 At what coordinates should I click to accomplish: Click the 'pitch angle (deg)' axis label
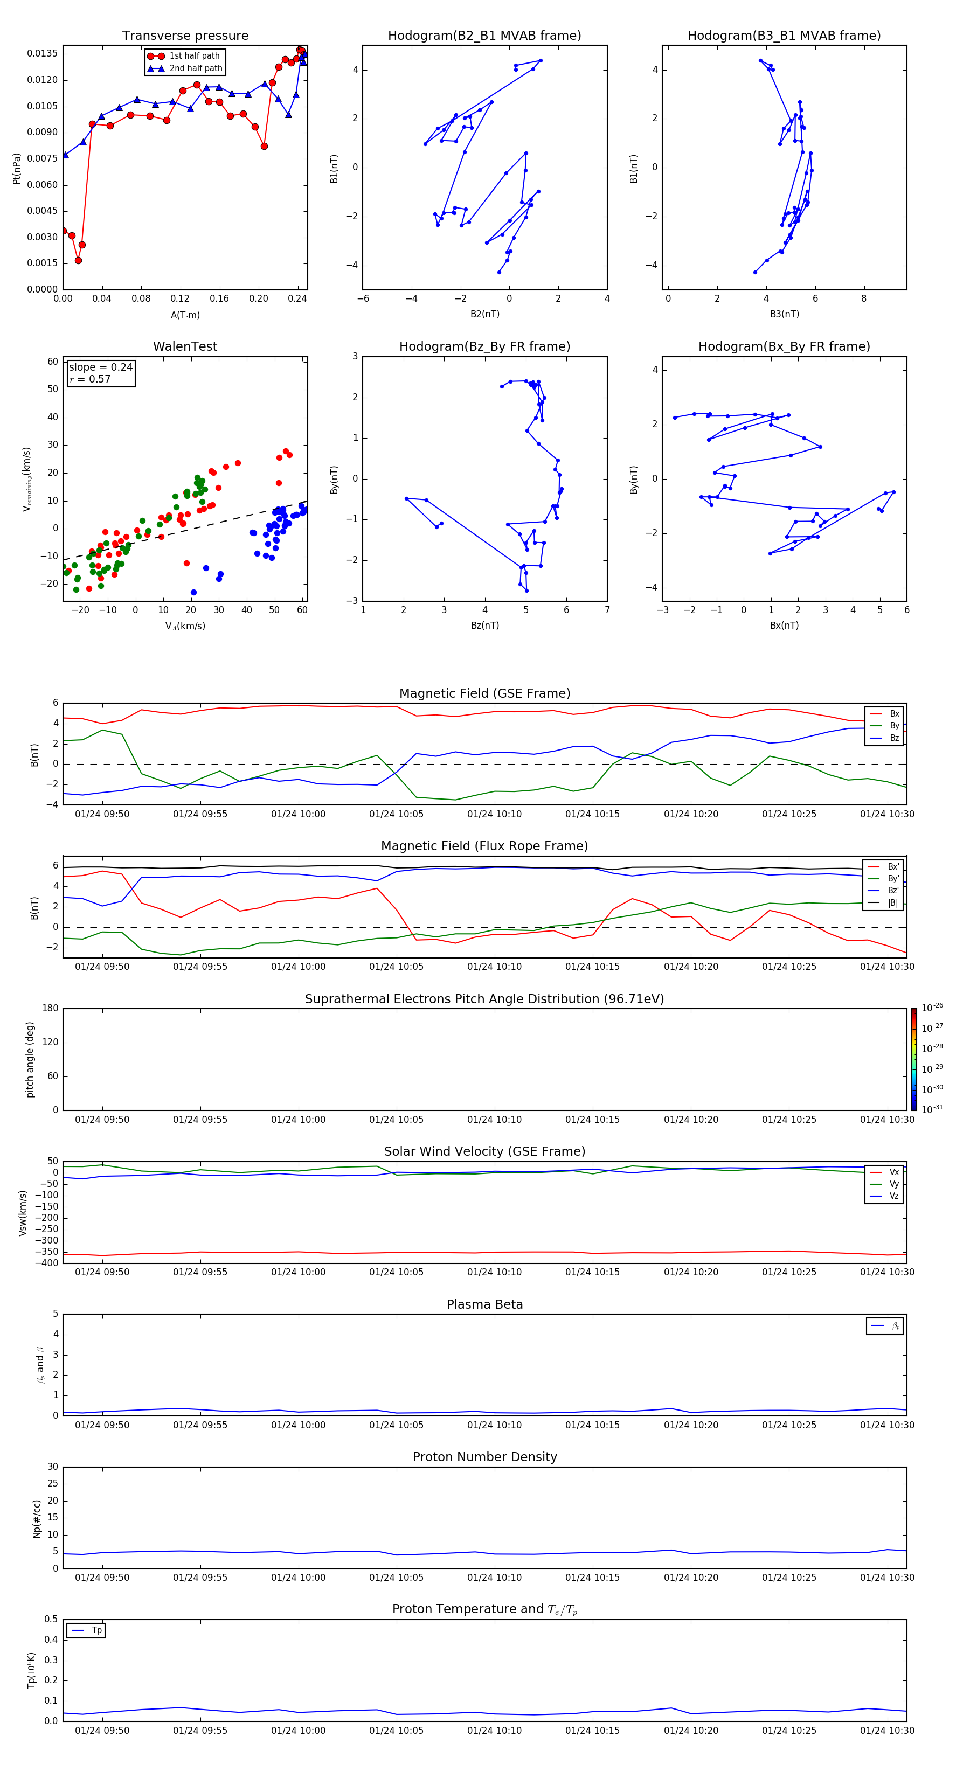(x=30, y=1059)
